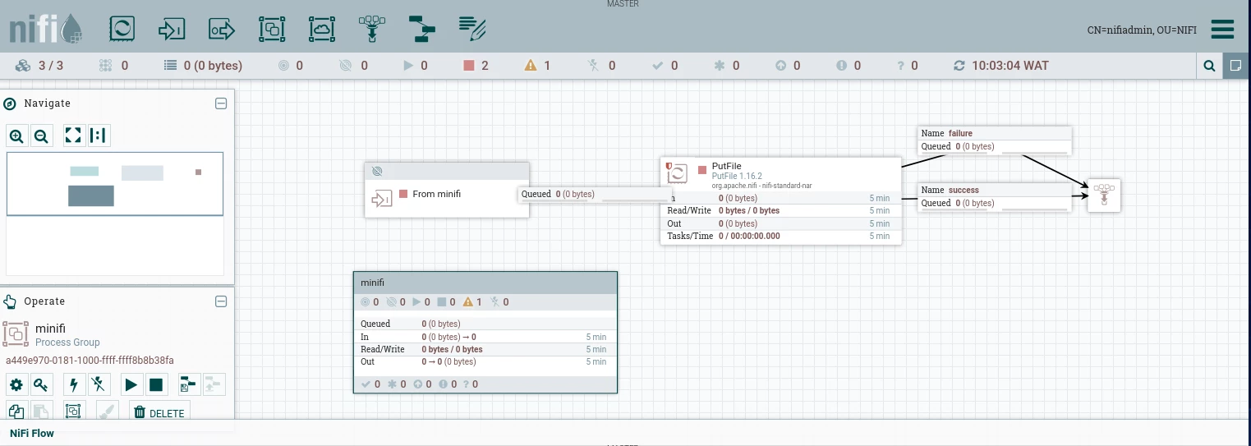1251x446 pixels.
Task: Collapse the Operate panel
Action: click(x=221, y=301)
